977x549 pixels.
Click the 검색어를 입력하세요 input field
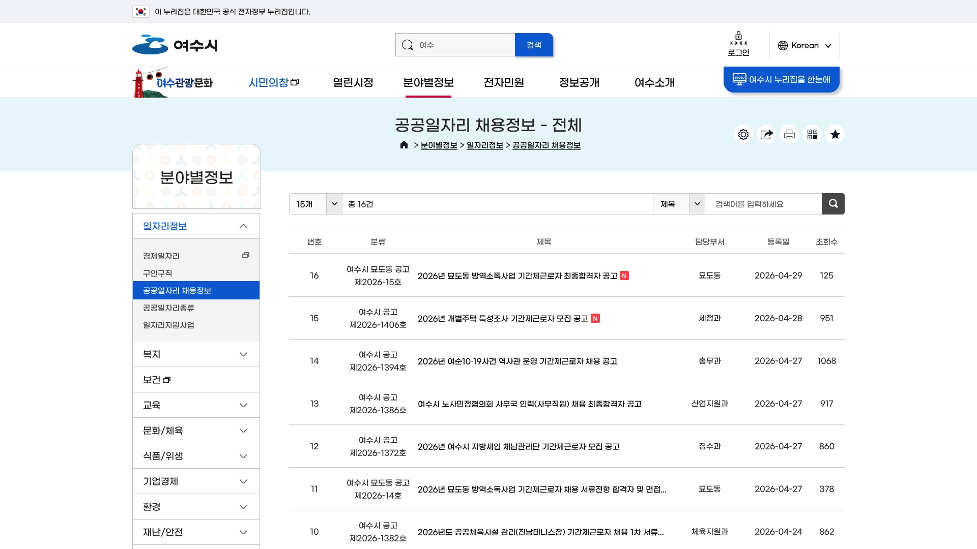763,204
